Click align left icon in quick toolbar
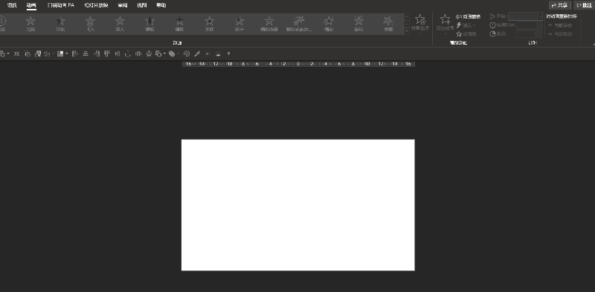The image size is (595, 292). 75,53
